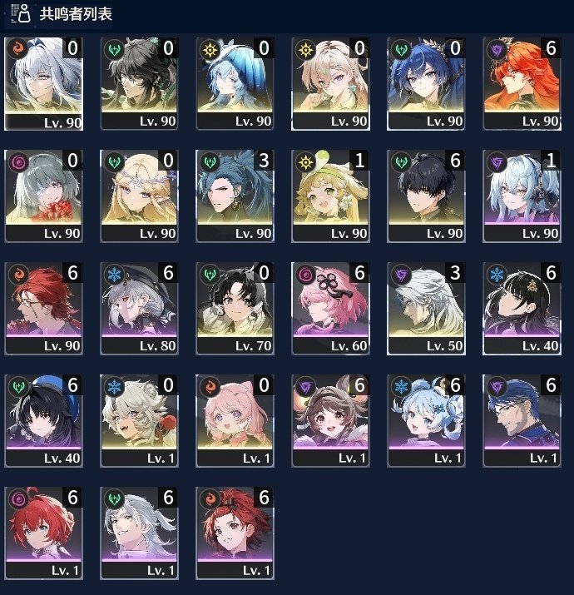
Task: Select the red-haired resonator wearing glasses
Action: click(x=43, y=309)
